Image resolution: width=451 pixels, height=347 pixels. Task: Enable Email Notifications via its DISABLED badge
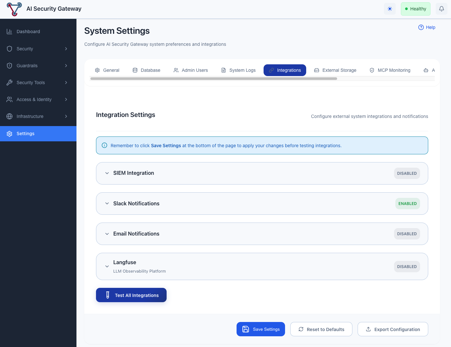click(407, 234)
